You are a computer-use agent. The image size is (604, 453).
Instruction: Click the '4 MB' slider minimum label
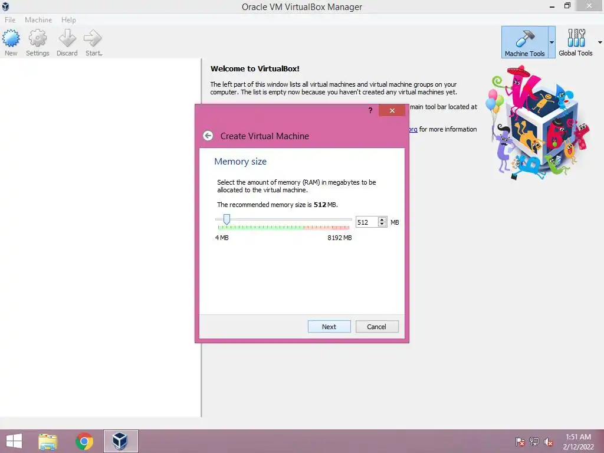coord(222,238)
